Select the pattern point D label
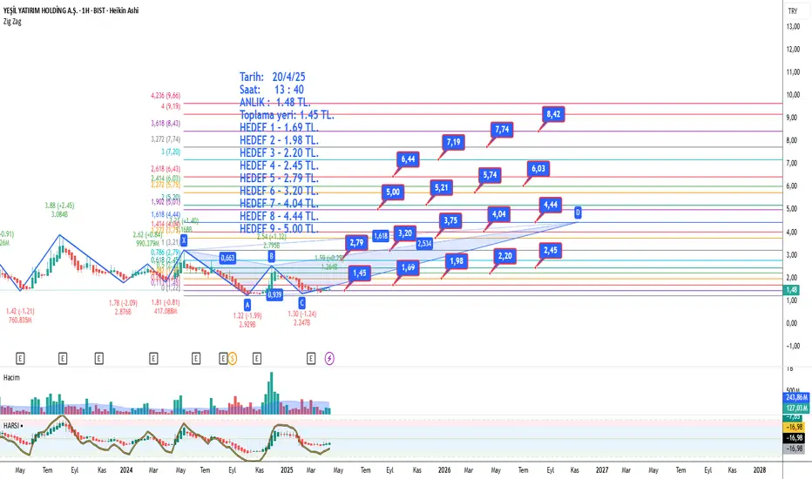This screenshot has width=812, height=479. coord(578,213)
